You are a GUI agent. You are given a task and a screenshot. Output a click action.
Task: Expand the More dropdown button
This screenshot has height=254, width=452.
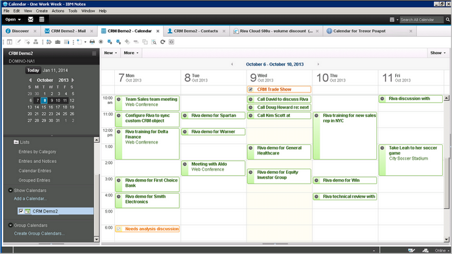click(131, 53)
